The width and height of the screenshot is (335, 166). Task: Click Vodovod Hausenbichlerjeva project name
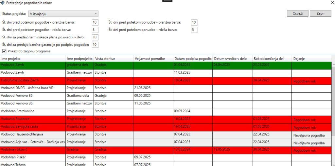tap(22, 134)
